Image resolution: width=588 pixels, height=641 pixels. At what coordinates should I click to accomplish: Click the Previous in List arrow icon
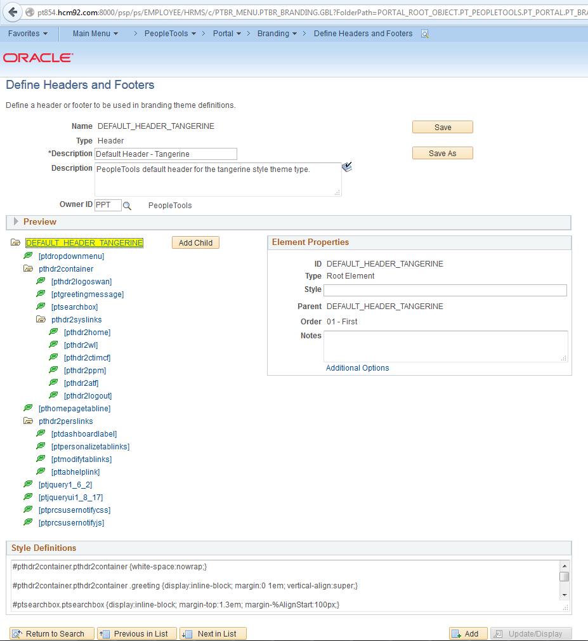click(x=105, y=633)
